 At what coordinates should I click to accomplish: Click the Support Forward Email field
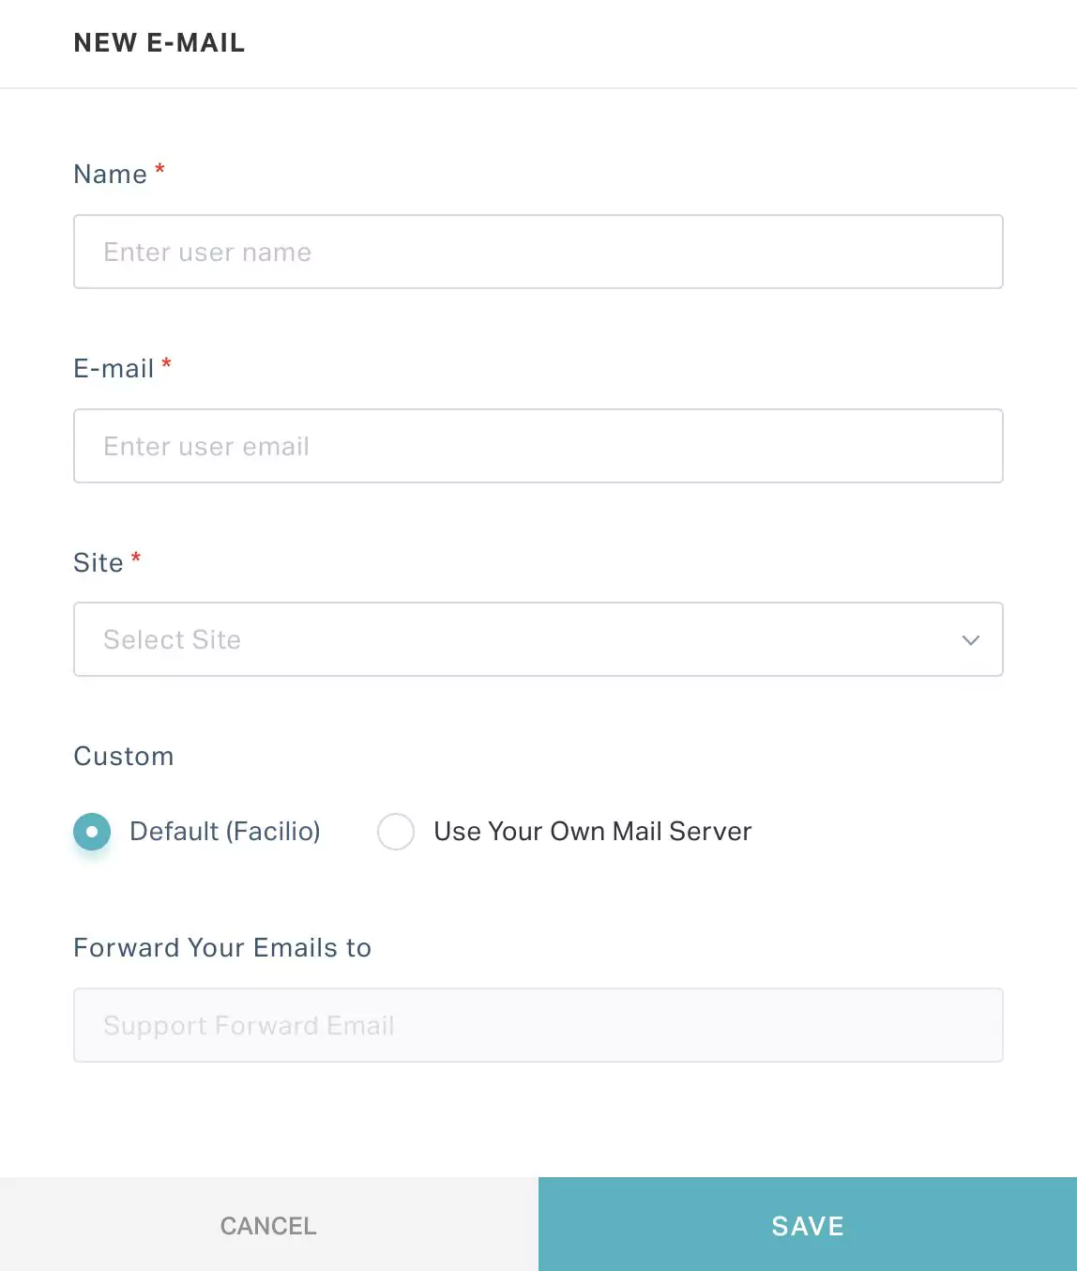coord(538,1025)
